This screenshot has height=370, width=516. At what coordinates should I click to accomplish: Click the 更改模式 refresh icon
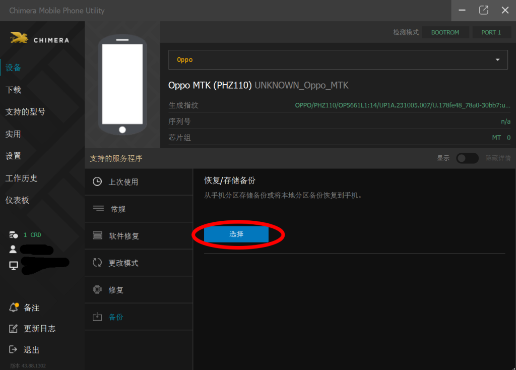(97, 262)
